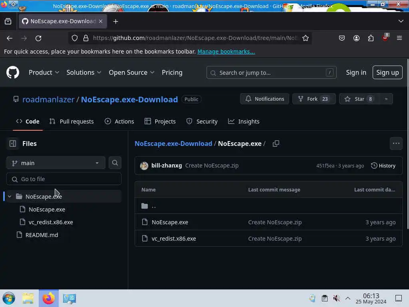Select NoEscape.exe file in file tree
This screenshot has height=307, width=409.
[x=47, y=209]
